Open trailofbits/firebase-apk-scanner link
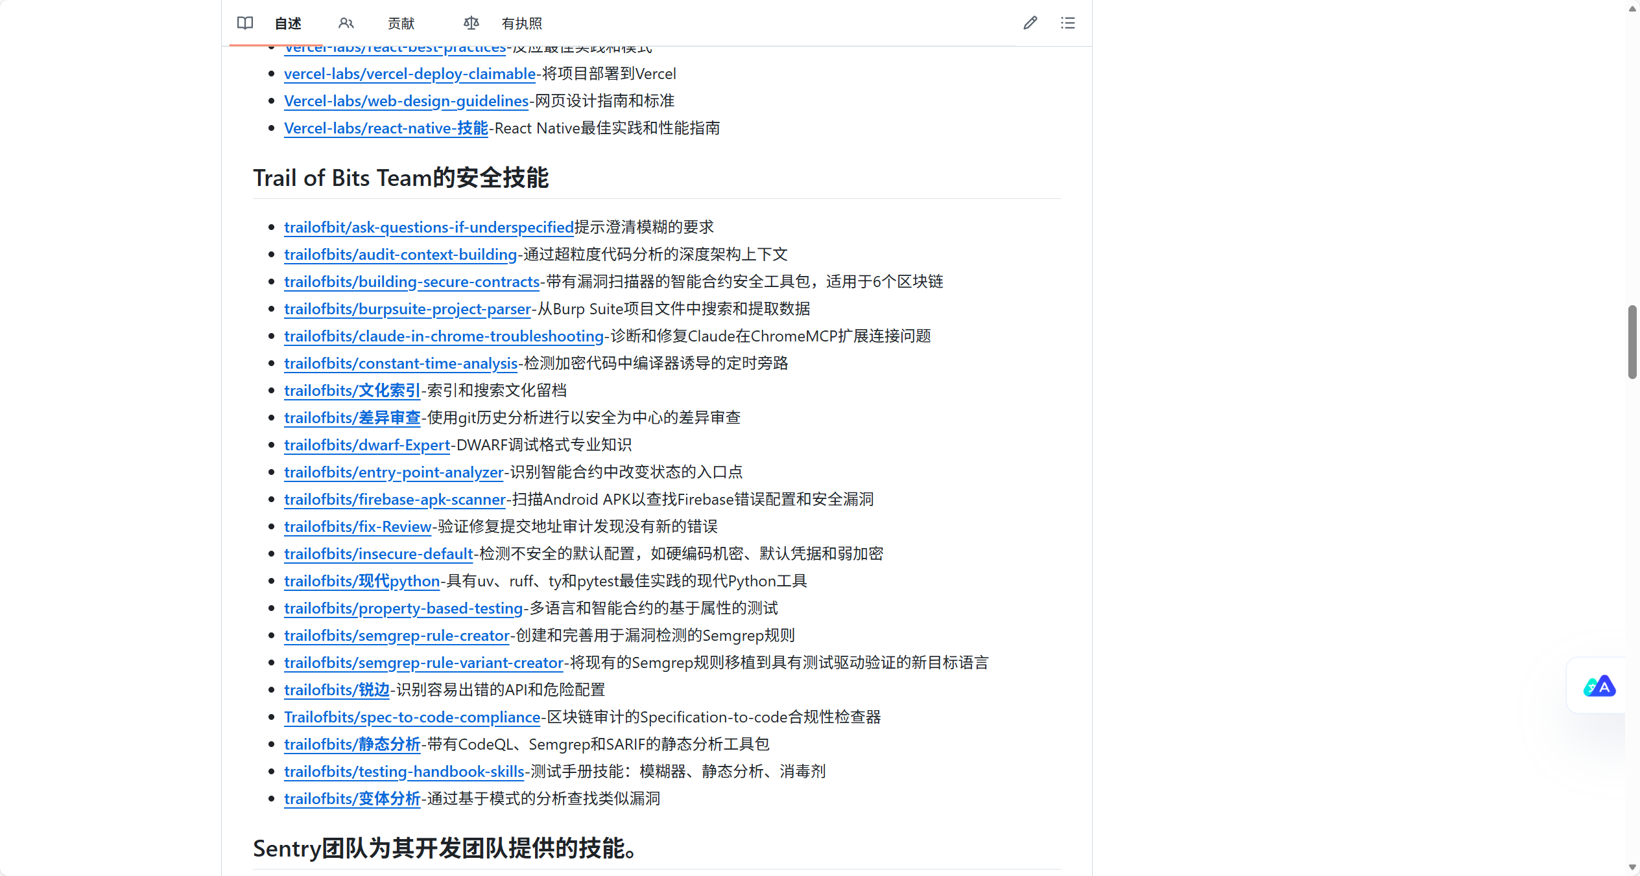Image resolution: width=1640 pixels, height=876 pixels. [394, 500]
